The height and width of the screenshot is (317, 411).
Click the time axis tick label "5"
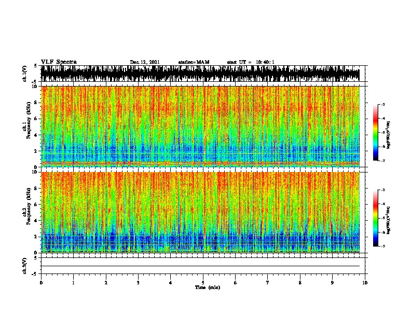(x=203, y=283)
